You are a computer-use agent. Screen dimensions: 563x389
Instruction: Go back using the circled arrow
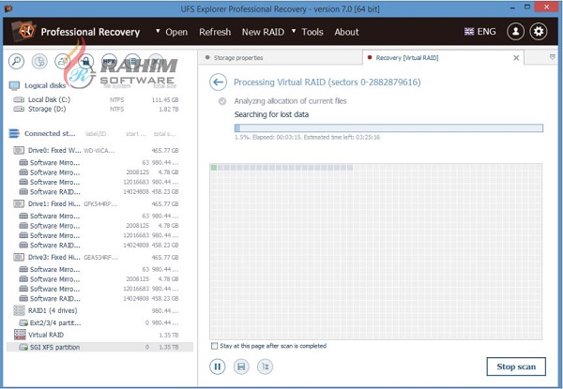click(218, 82)
